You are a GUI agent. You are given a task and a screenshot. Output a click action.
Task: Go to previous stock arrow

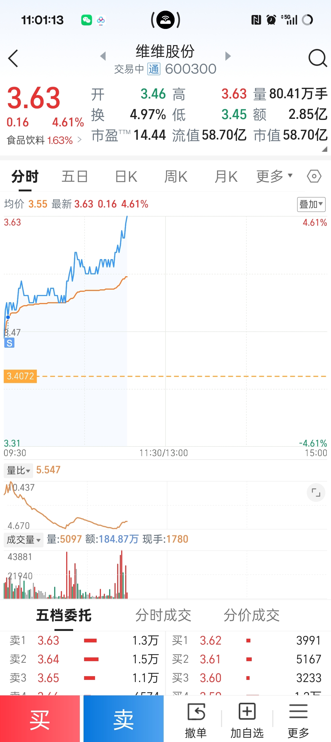(103, 56)
